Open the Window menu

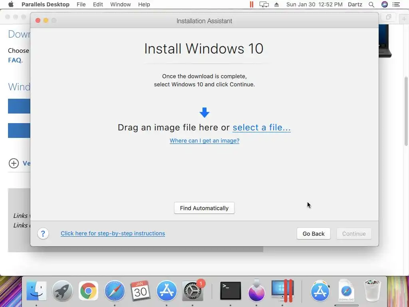coord(121,4)
